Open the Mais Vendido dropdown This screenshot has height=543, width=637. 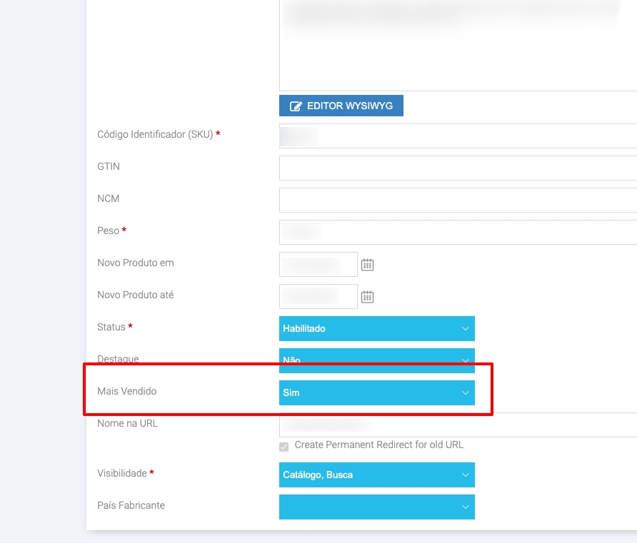point(376,392)
